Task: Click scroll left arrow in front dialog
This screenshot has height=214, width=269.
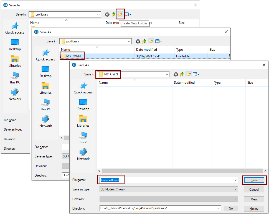Action: tap(99, 170)
